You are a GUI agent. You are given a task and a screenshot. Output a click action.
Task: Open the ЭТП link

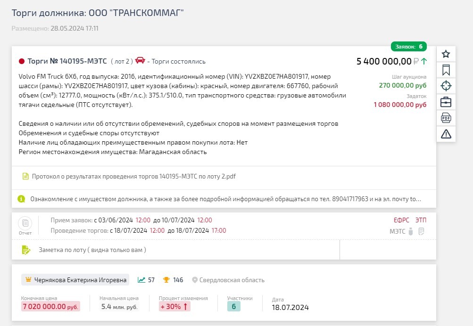(421, 220)
